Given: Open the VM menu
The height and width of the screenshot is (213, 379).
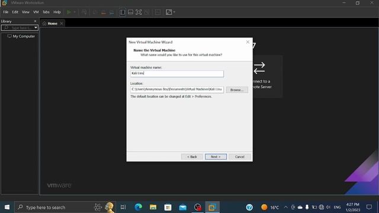Looking at the screenshot, I should [x=36, y=12].
